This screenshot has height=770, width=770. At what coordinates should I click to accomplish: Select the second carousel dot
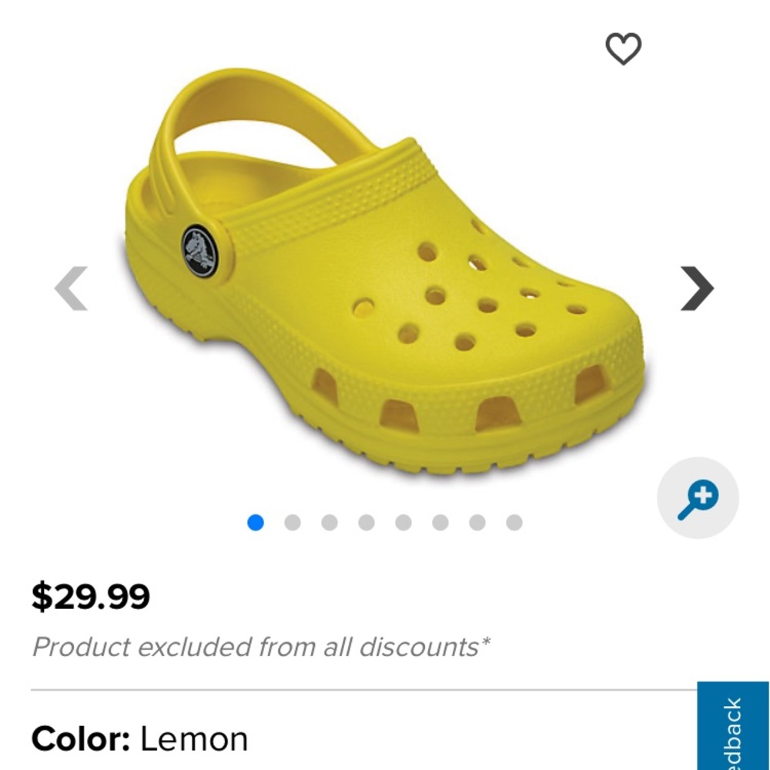[293, 523]
